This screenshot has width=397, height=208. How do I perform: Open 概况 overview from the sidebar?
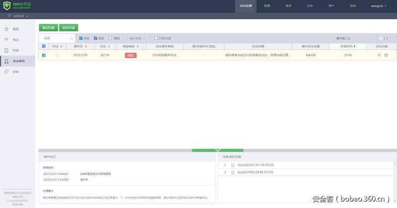[15, 29]
